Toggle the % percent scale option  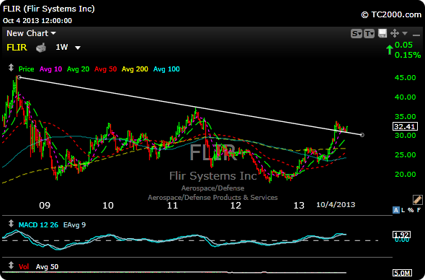pyautogui.click(x=411, y=210)
